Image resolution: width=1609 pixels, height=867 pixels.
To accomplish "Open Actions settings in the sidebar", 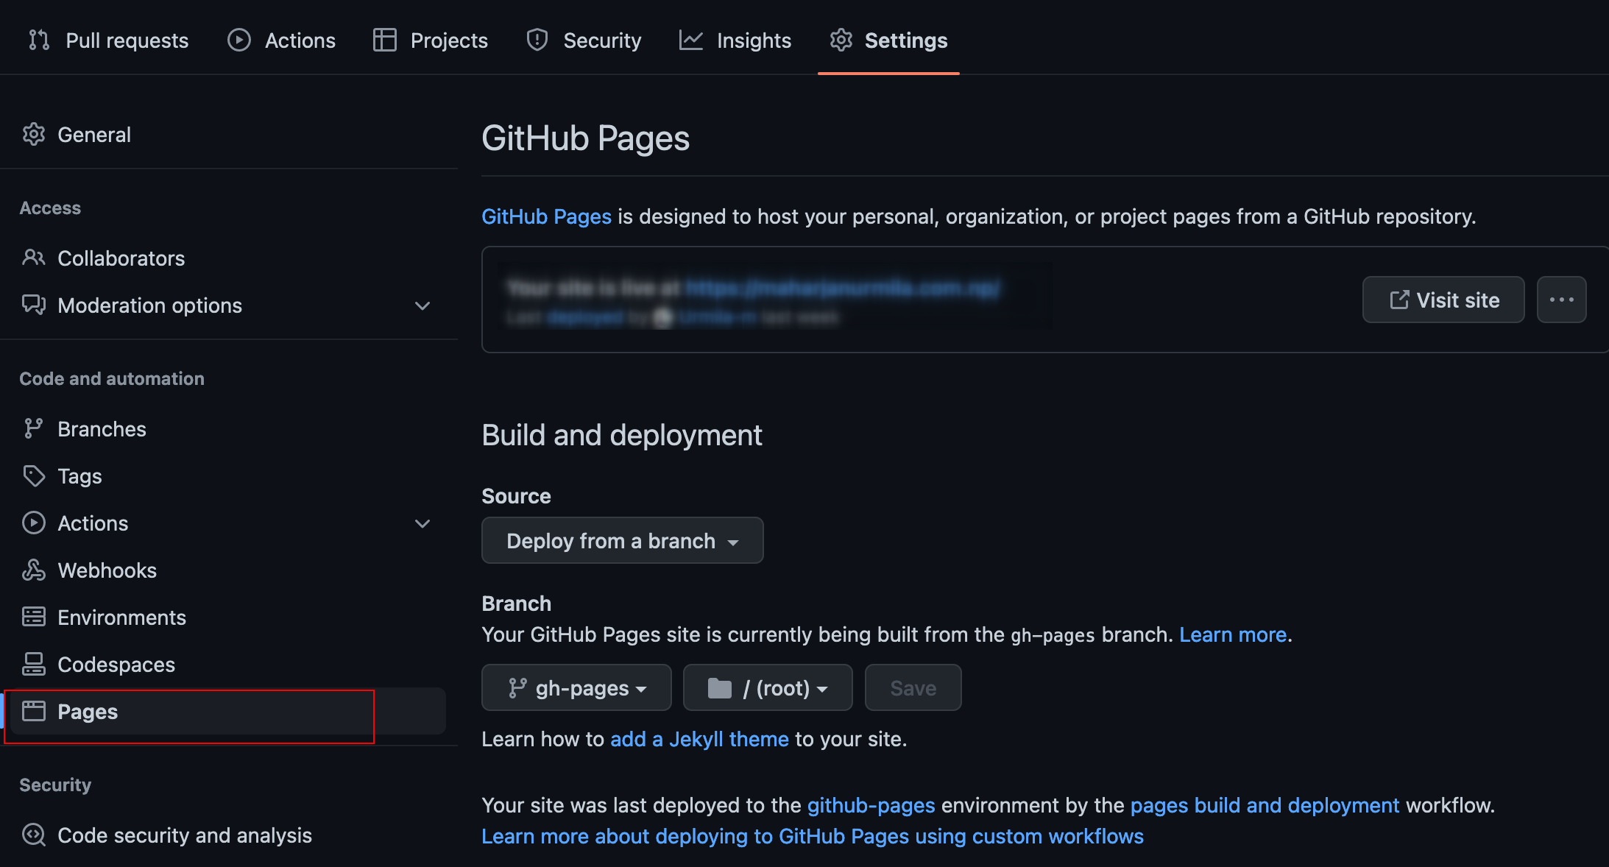I will coord(228,523).
